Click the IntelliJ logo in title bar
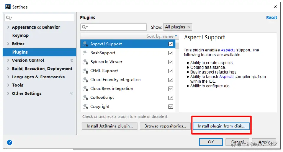 click(x=8, y=7)
